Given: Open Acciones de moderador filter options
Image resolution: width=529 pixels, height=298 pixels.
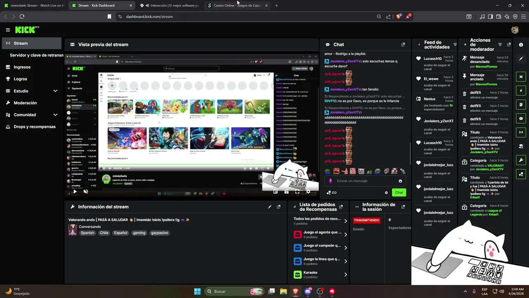Looking at the screenshot, I should tap(500, 45).
